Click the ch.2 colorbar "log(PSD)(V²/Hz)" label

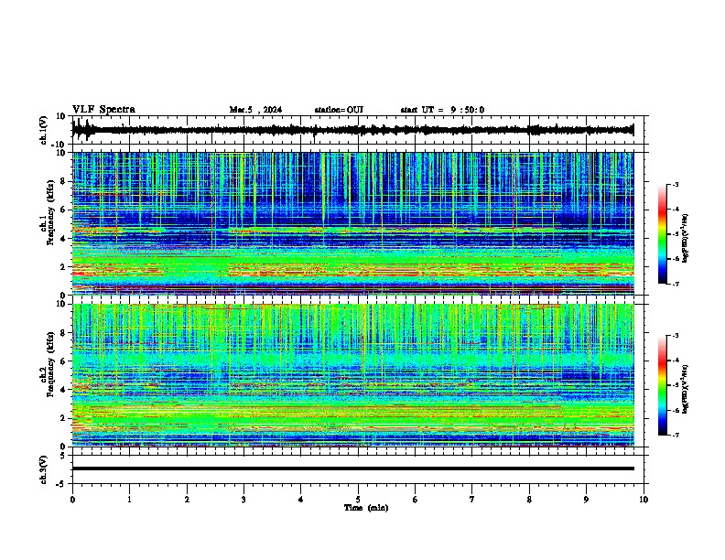coord(685,389)
